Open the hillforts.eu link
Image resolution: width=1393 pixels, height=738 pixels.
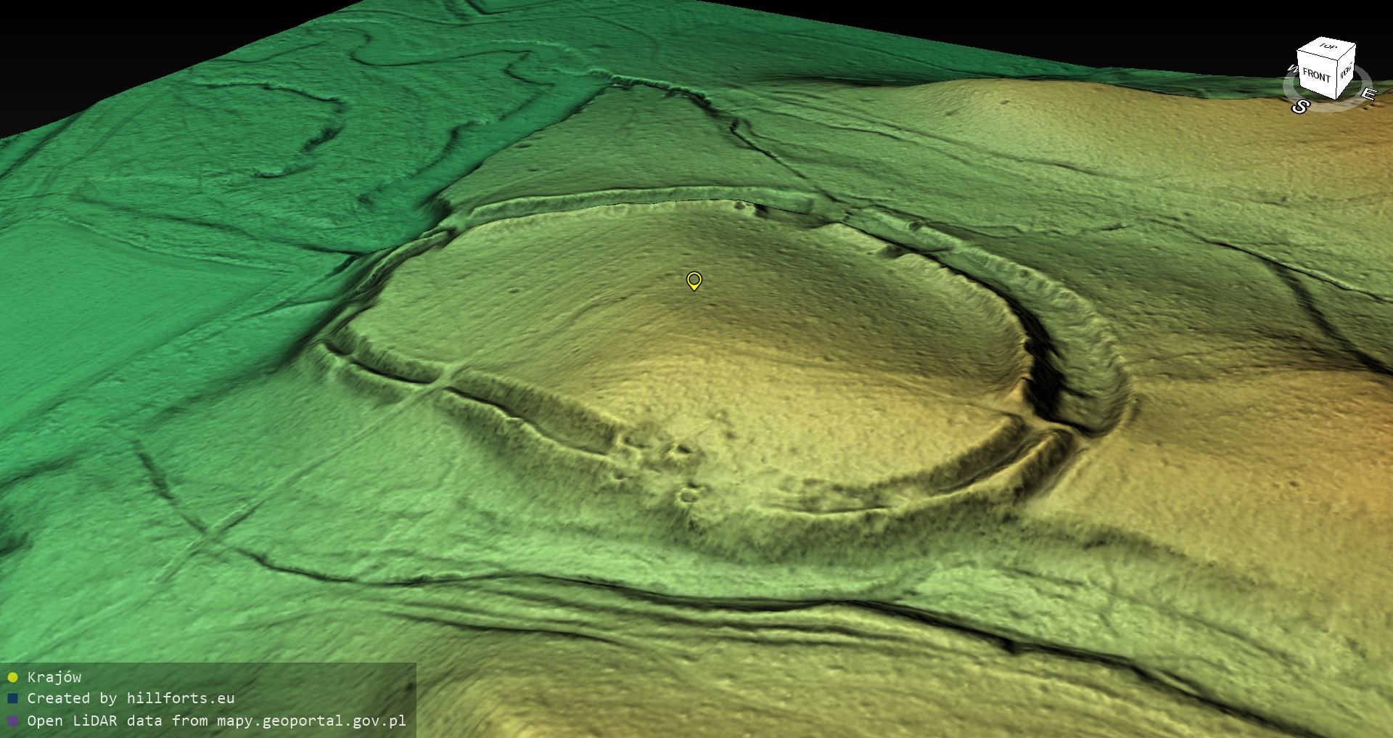(x=180, y=698)
